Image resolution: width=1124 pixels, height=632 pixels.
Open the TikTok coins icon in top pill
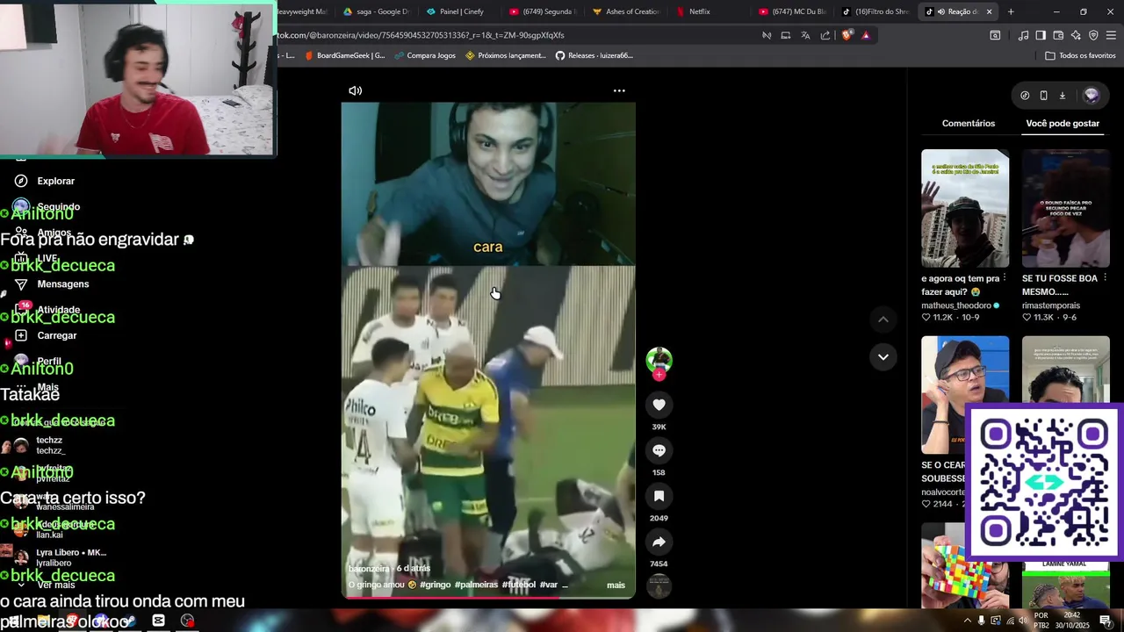pyautogui.click(x=1025, y=96)
